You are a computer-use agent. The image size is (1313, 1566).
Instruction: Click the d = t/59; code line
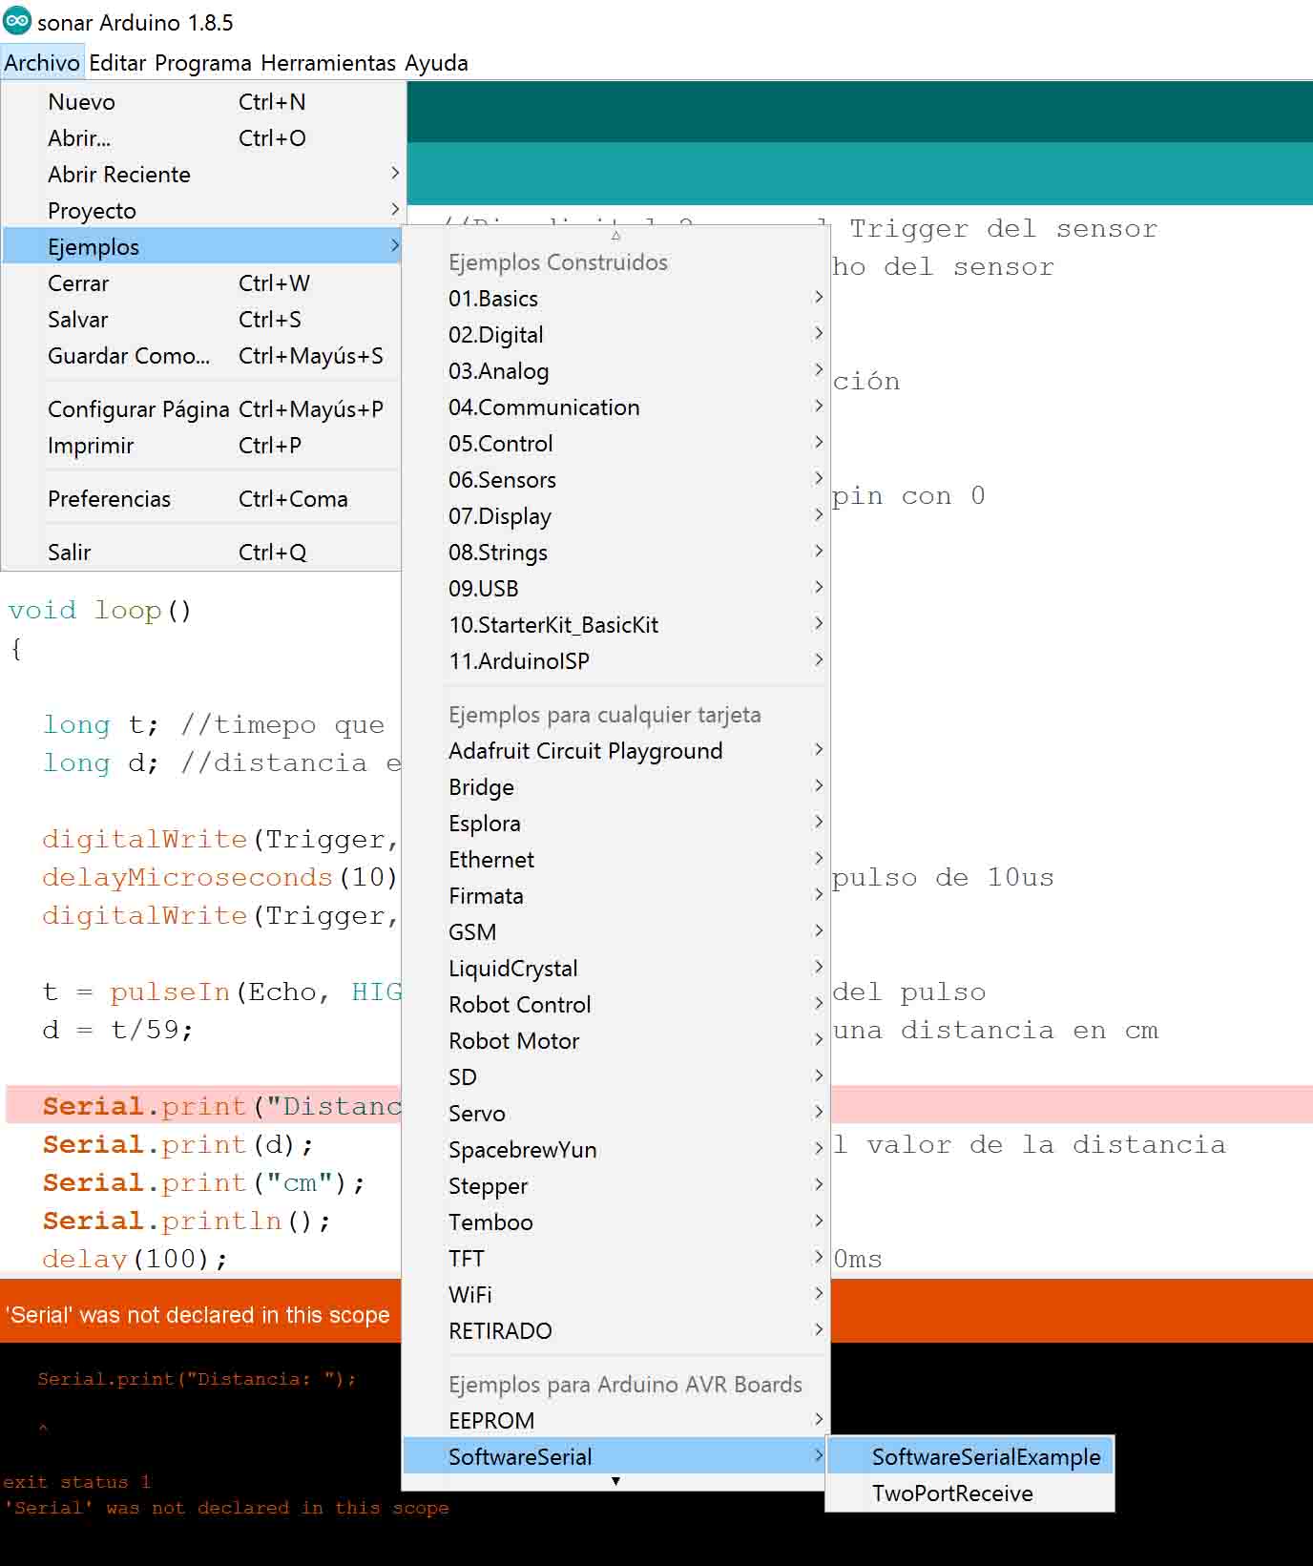[x=118, y=1031]
